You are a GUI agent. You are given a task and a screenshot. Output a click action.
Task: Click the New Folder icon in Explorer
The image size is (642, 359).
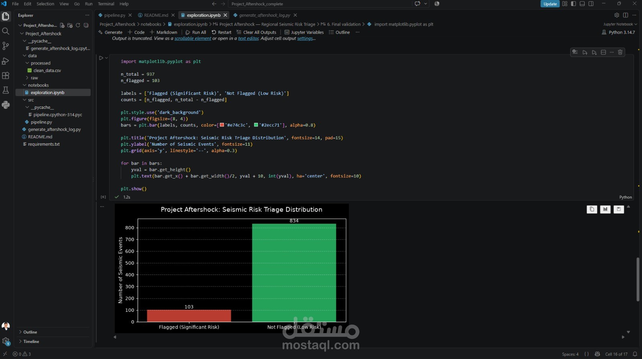[x=70, y=25]
